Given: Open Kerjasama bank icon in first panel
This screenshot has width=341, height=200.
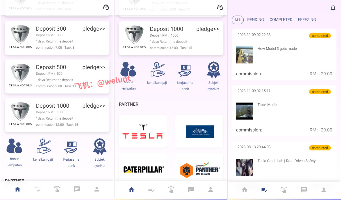Looking at the screenshot, I should [x=71, y=147].
